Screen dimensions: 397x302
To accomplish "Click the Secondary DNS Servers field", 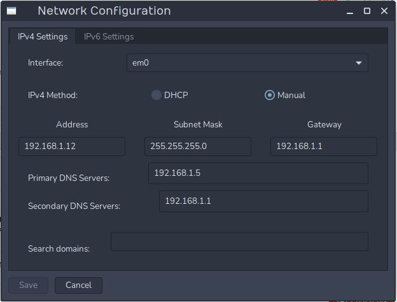I will coord(263,201).
